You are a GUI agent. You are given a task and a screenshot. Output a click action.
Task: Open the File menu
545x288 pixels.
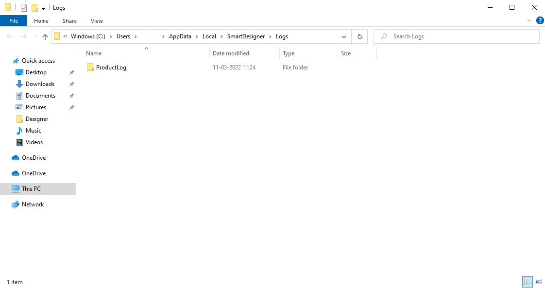tap(14, 21)
